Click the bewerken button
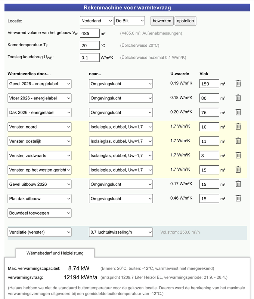Viewport: 254px width, 299px height. coord(161,21)
